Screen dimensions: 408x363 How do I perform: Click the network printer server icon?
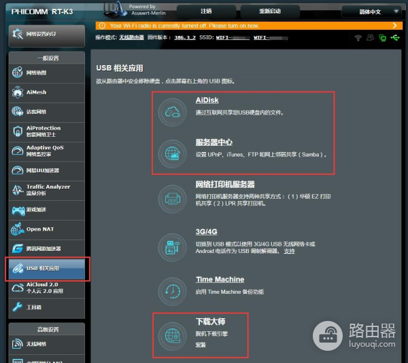[173, 199]
